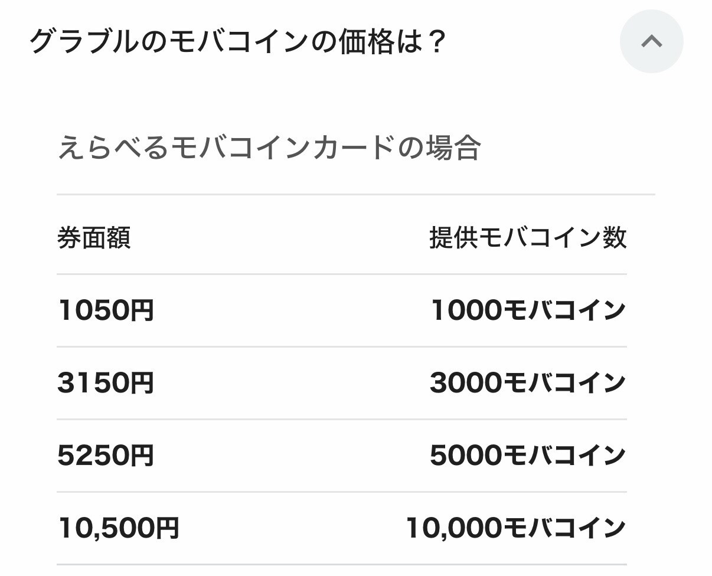Click the 5000モバコイン cell
This screenshot has width=712, height=576.
click(x=528, y=456)
